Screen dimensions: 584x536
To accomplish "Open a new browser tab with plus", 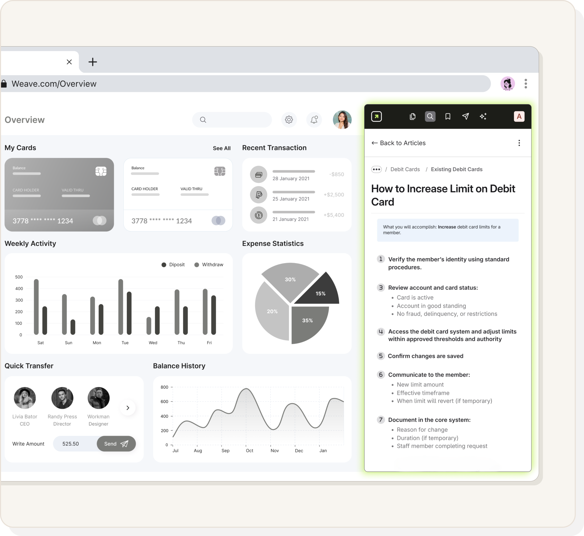I will pos(93,62).
